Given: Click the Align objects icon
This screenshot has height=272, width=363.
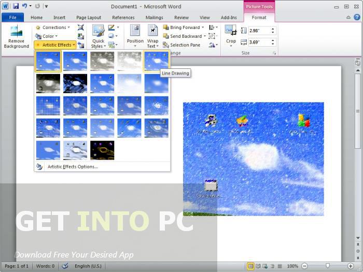Looking at the screenshot, I should click(212, 27).
